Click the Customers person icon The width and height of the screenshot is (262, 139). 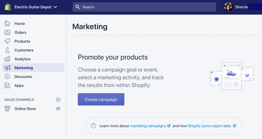point(7,50)
